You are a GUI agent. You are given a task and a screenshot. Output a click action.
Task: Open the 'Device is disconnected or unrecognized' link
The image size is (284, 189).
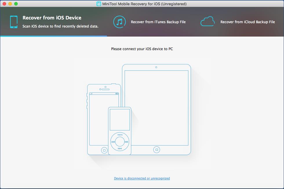coord(142,178)
